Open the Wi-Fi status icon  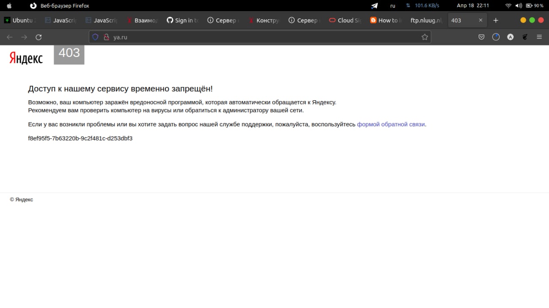click(x=509, y=6)
